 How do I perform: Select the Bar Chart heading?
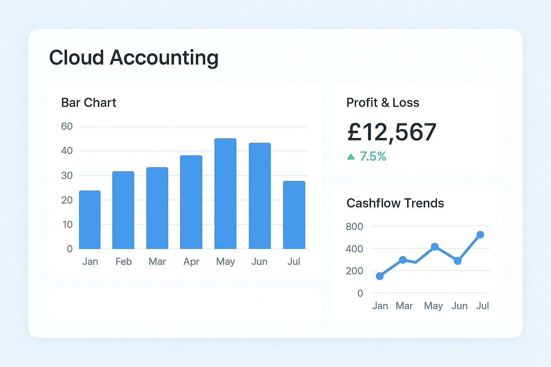tap(89, 103)
